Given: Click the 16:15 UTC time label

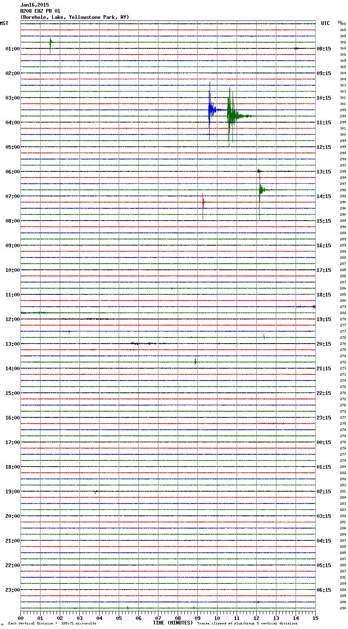Looking at the screenshot, I should pyautogui.click(x=324, y=246).
